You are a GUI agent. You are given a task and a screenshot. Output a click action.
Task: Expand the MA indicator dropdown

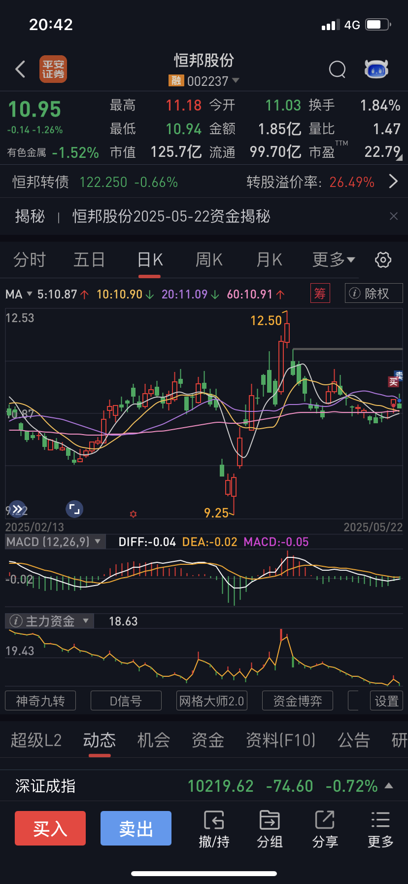click(19, 295)
